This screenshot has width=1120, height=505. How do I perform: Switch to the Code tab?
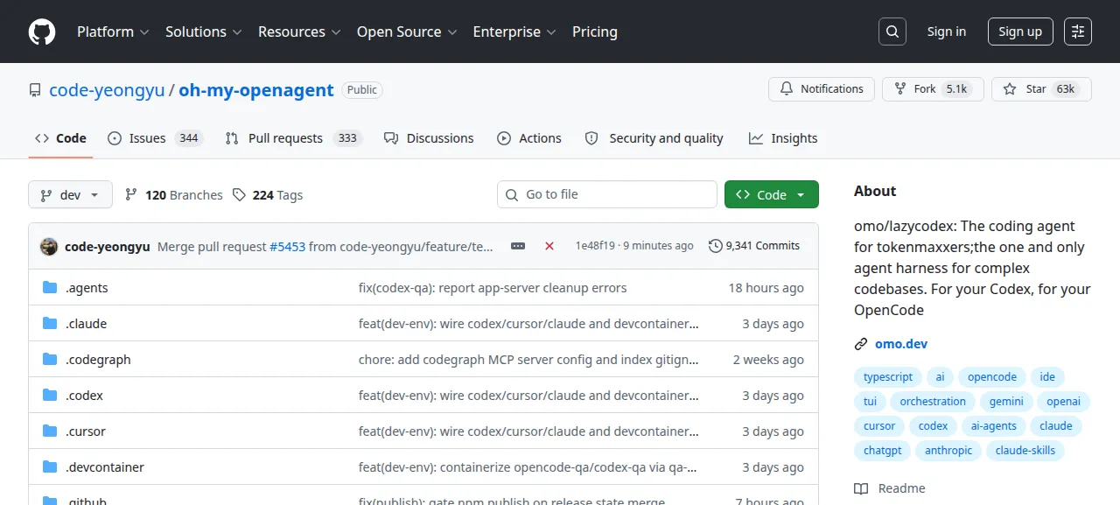pyautogui.click(x=60, y=138)
